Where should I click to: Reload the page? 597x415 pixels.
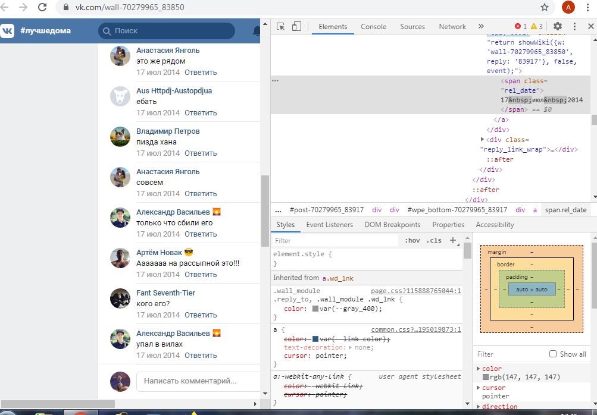(x=42, y=7)
